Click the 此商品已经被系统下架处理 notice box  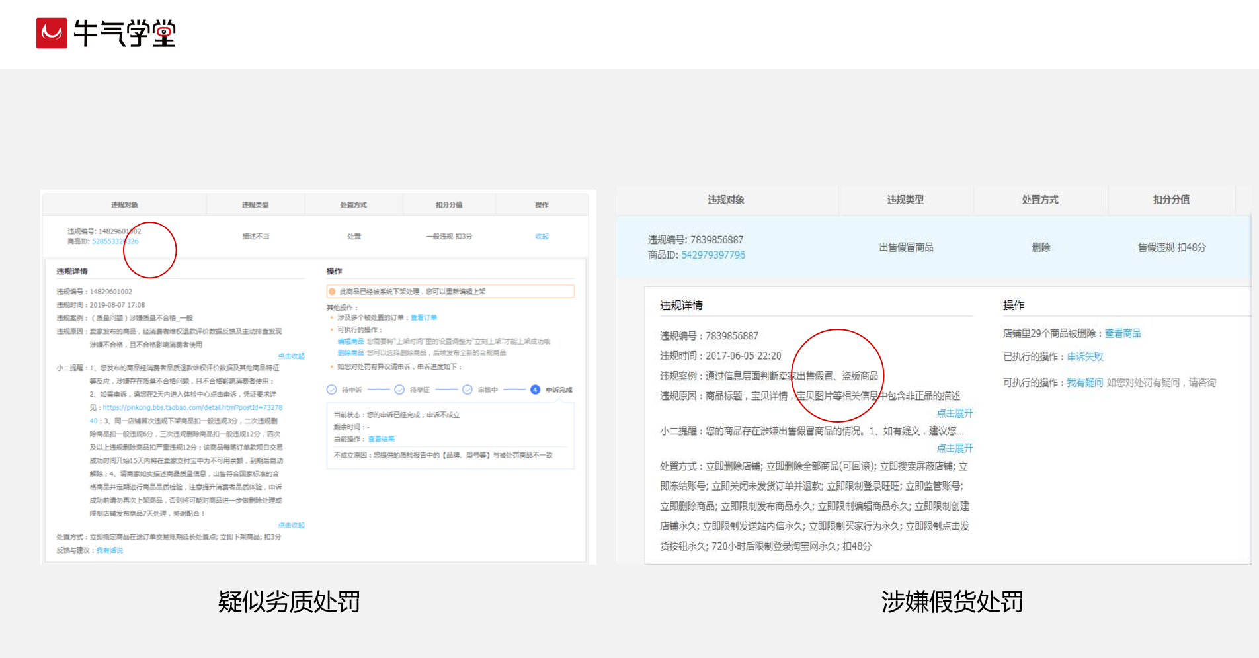click(x=450, y=292)
